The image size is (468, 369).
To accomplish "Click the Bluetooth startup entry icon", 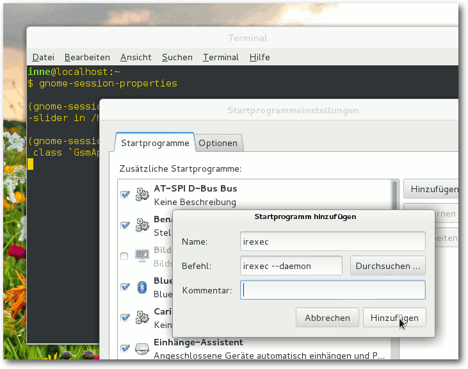I will (x=142, y=287).
